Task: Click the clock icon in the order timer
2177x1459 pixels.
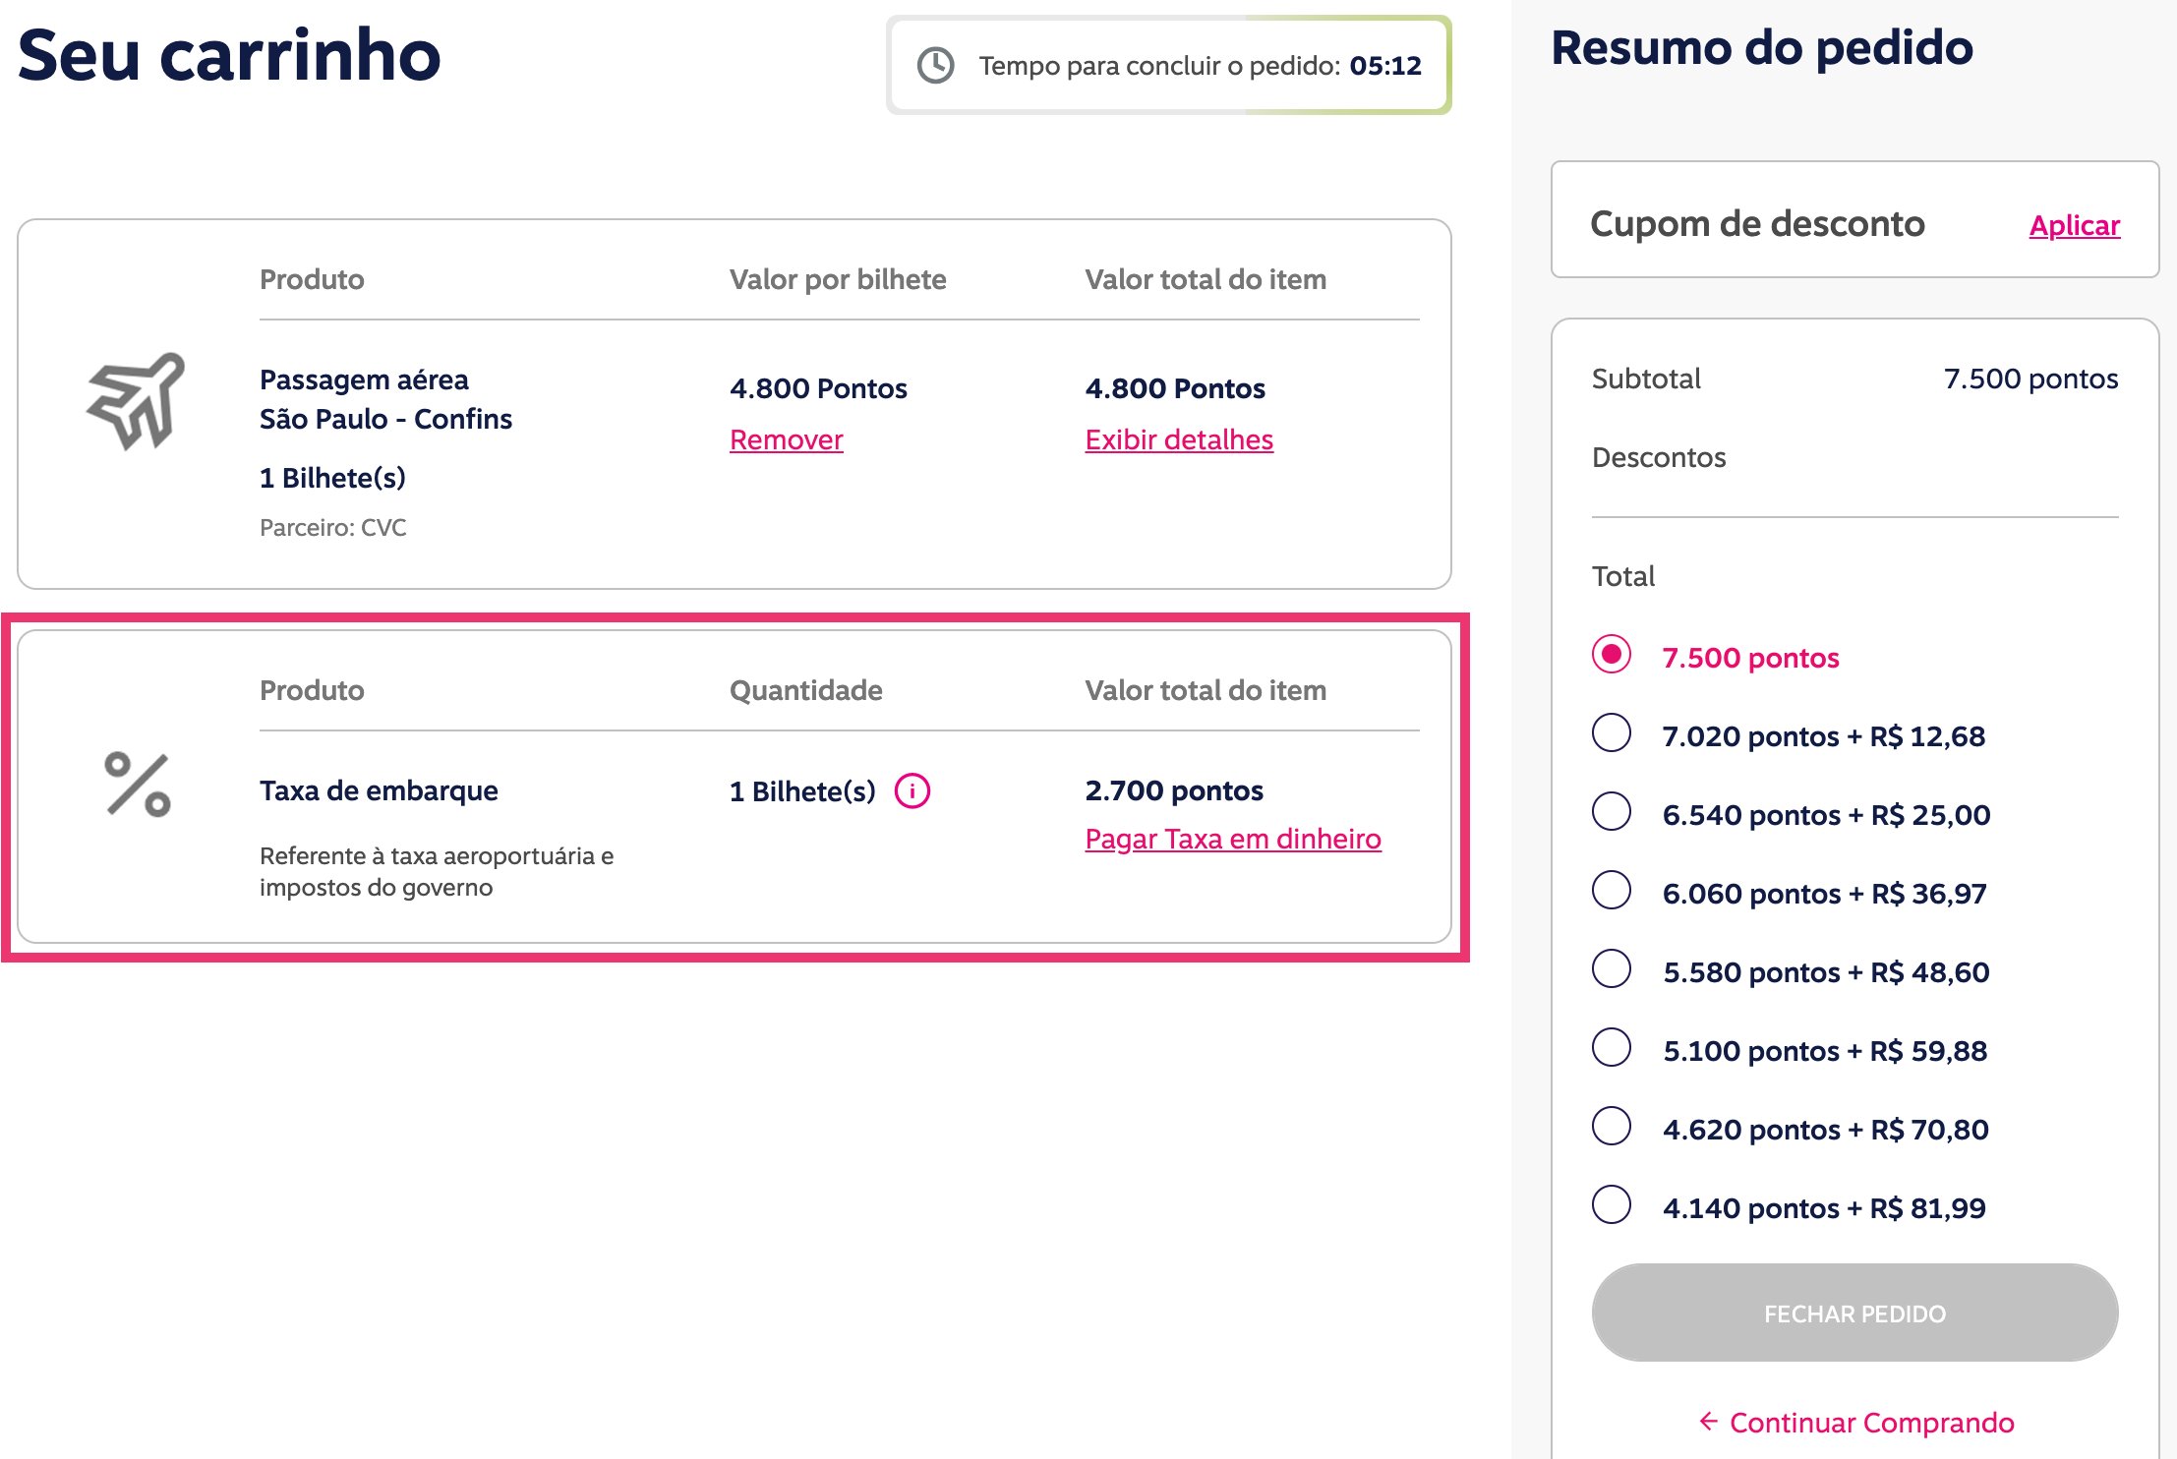Action: click(x=935, y=66)
